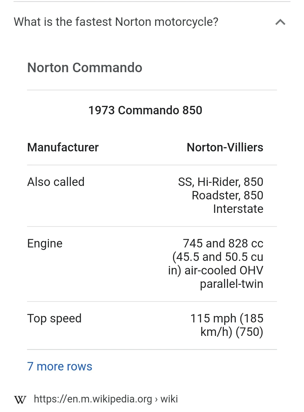This screenshot has height=412, width=304.
Task: Select the 'Norton-Villiers' manufacturer value
Action: [225, 147]
